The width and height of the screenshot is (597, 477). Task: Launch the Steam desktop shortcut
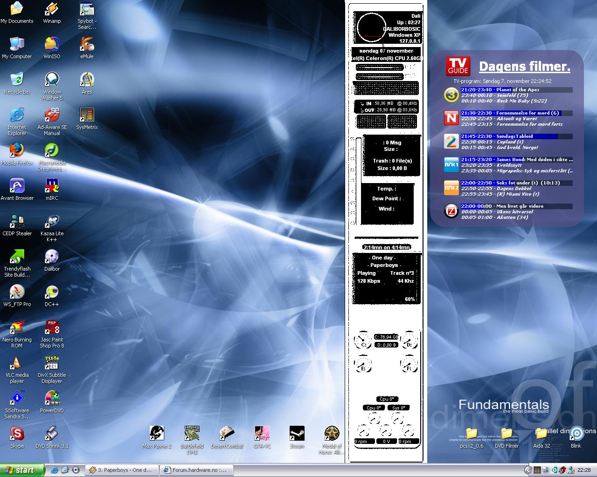pyautogui.click(x=297, y=438)
